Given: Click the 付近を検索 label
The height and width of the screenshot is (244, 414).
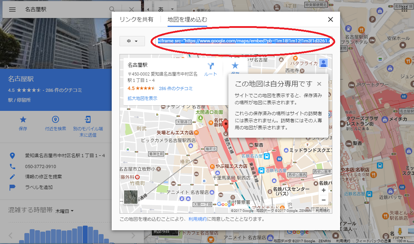Looking at the screenshot, I should click(x=56, y=129).
